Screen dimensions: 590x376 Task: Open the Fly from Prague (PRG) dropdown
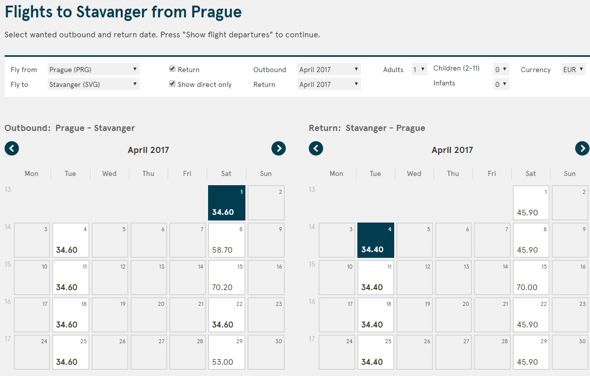point(94,69)
